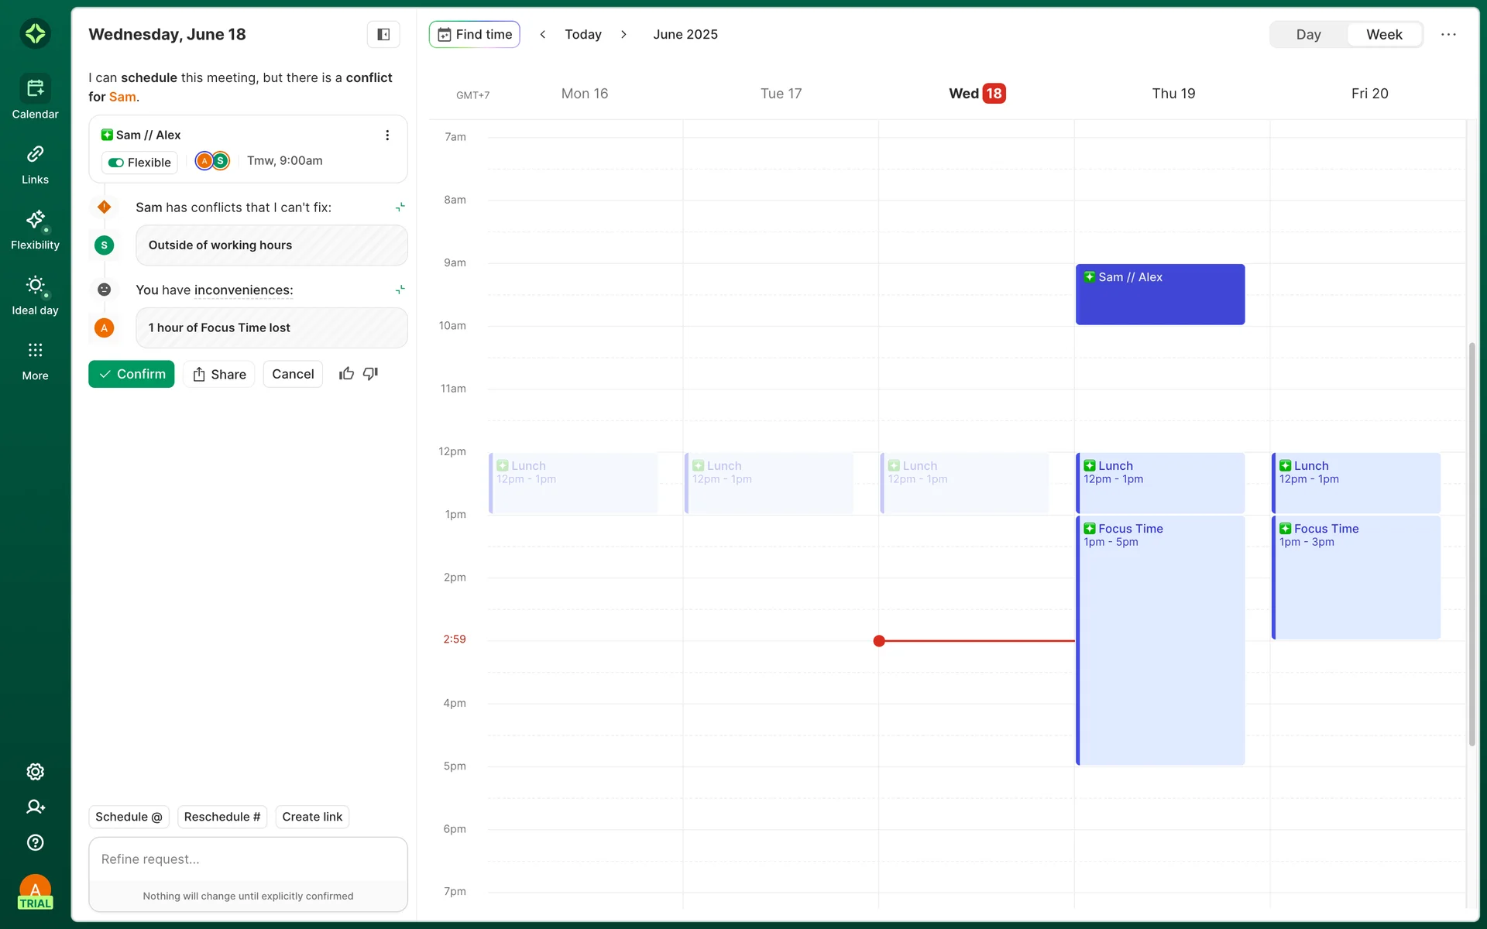
Task: Open the settings gear icon
Action: pos(35,772)
